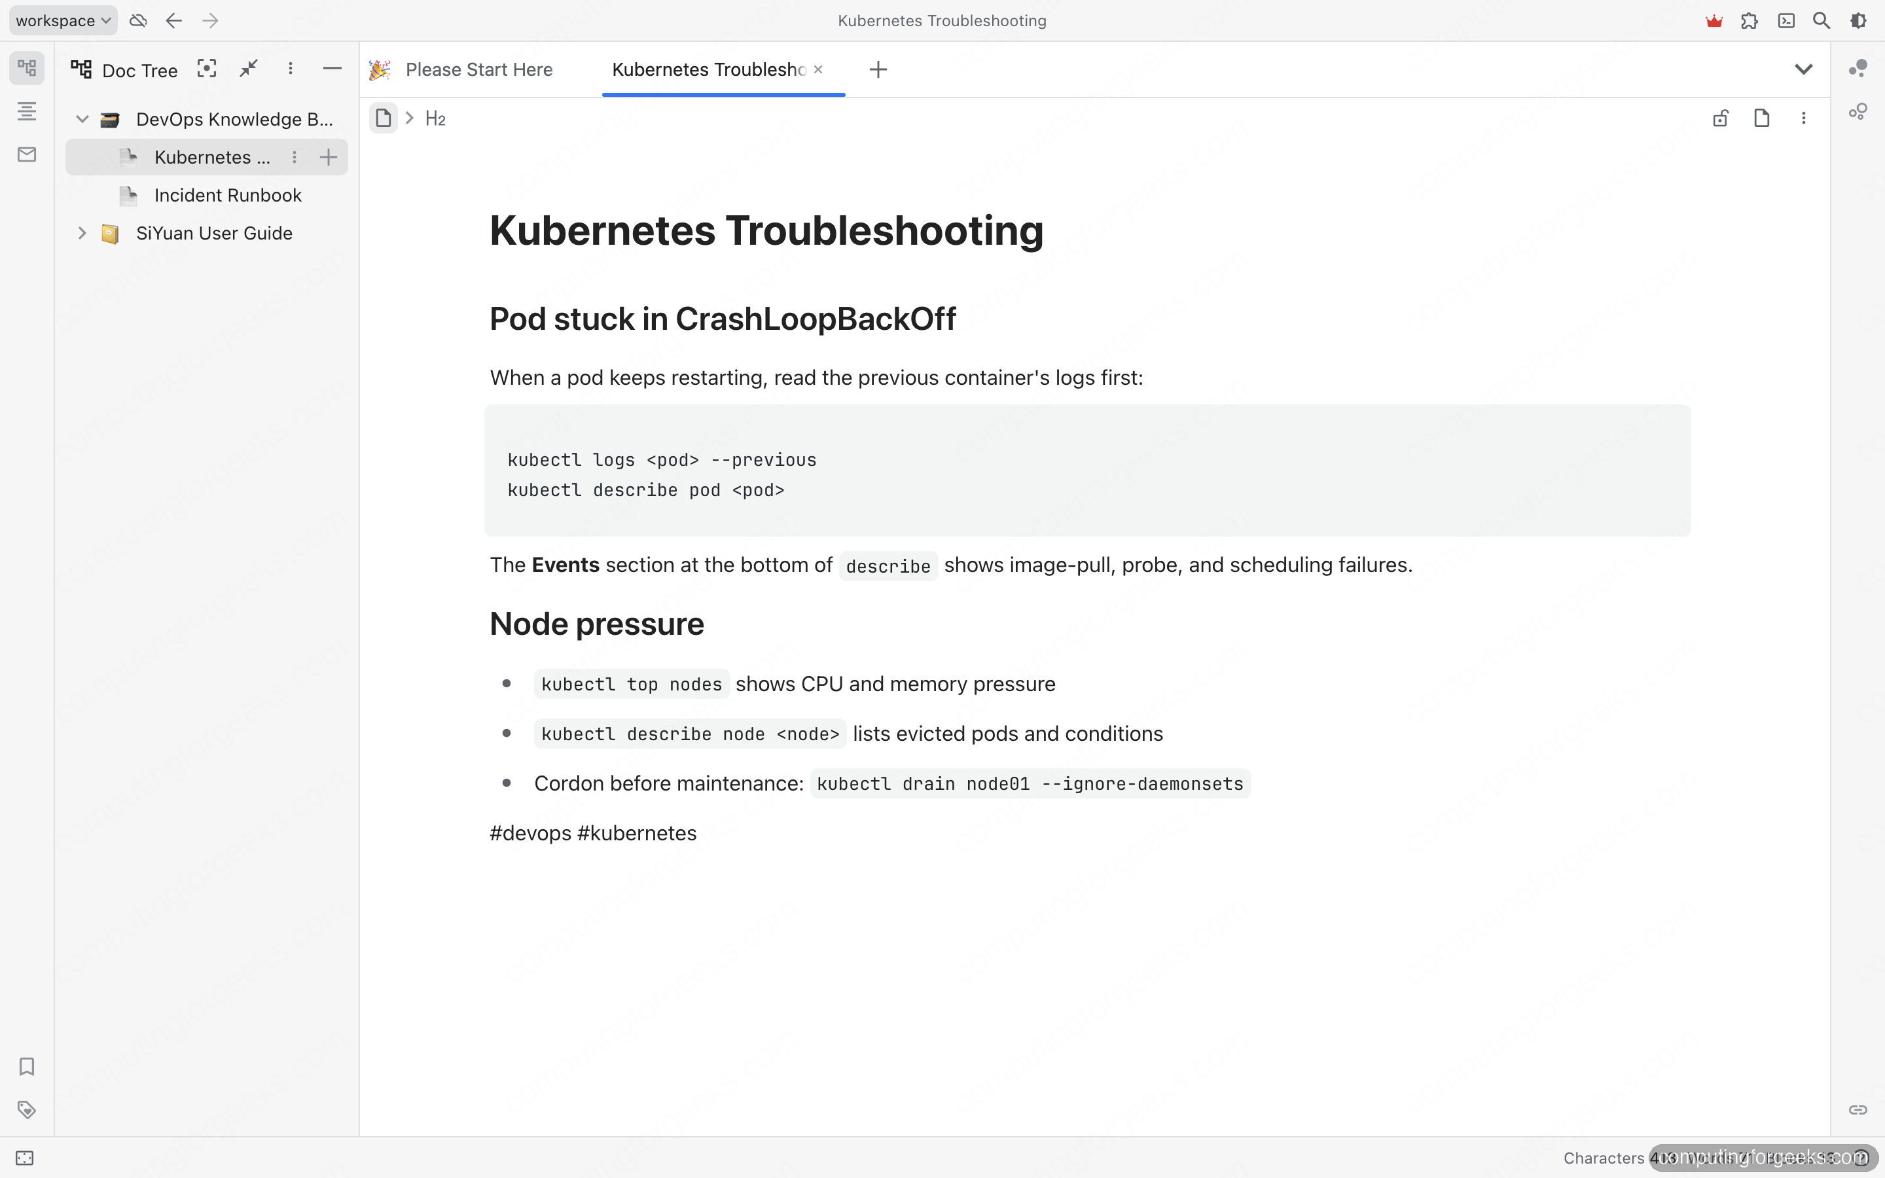Open Tags panel in left dock

26,1109
